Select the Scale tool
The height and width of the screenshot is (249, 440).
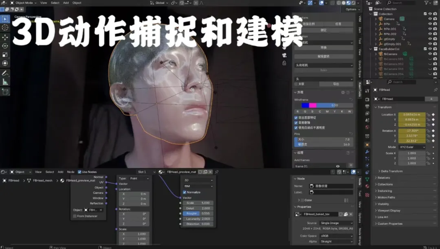pyautogui.click(x=5, y=55)
